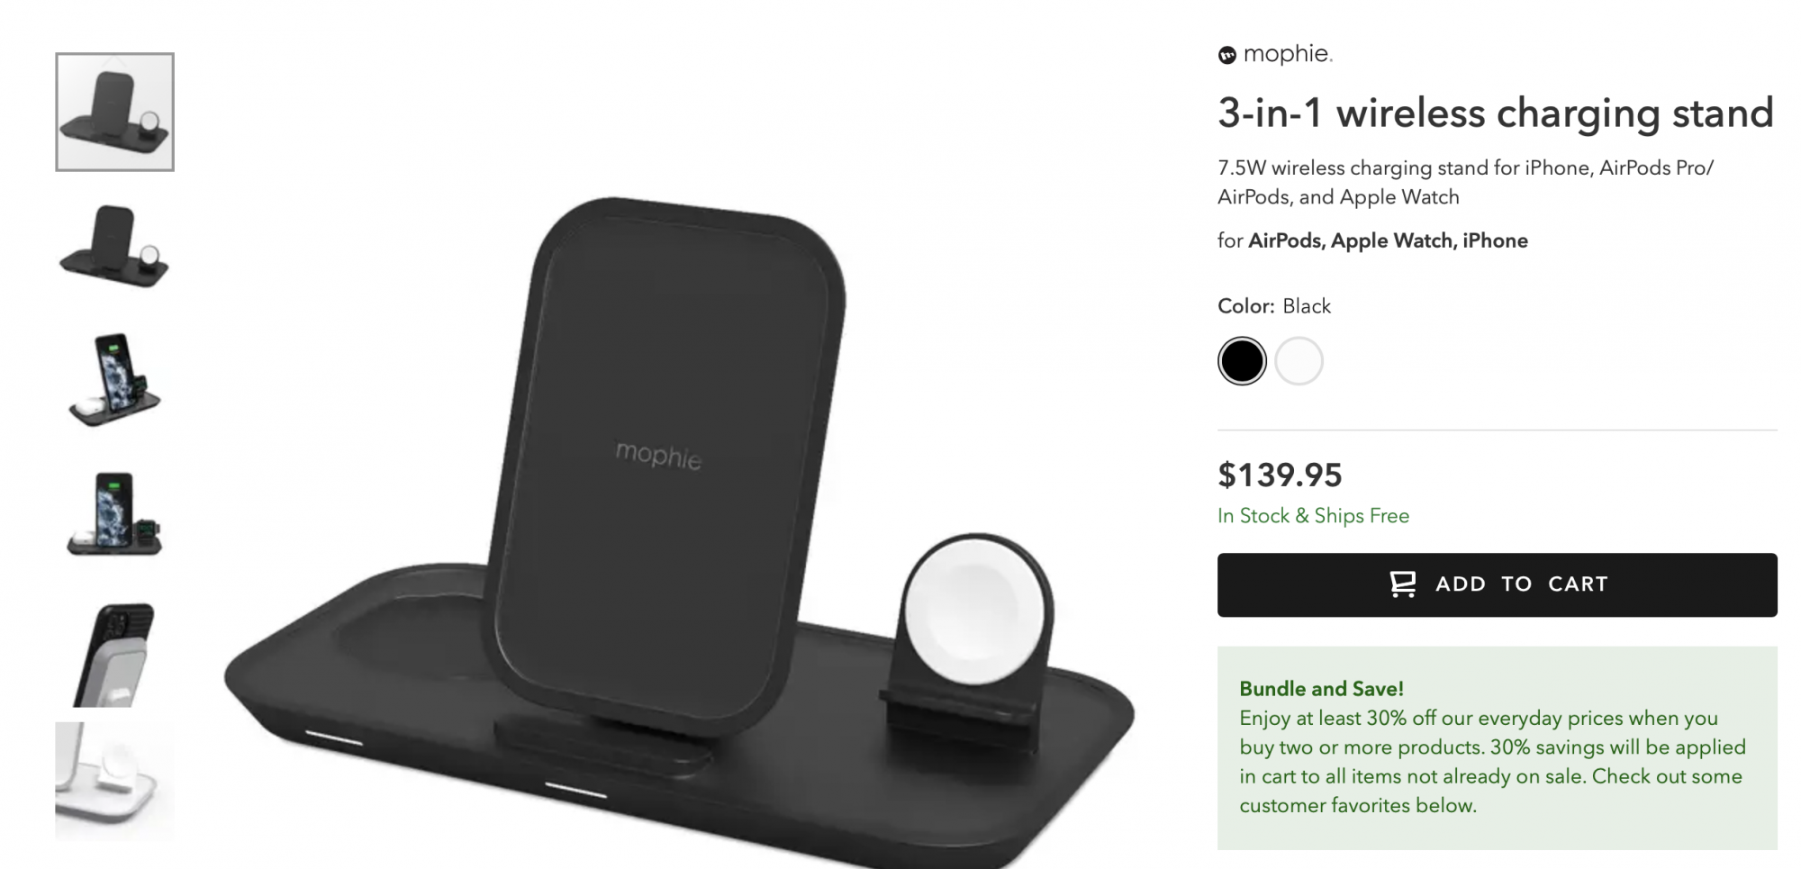Click the large main product image
This screenshot has width=1801, height=869.
(x=680, y=531)
